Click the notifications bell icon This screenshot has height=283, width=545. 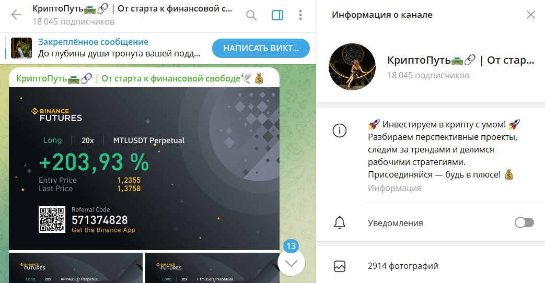(x=340, y=222)
